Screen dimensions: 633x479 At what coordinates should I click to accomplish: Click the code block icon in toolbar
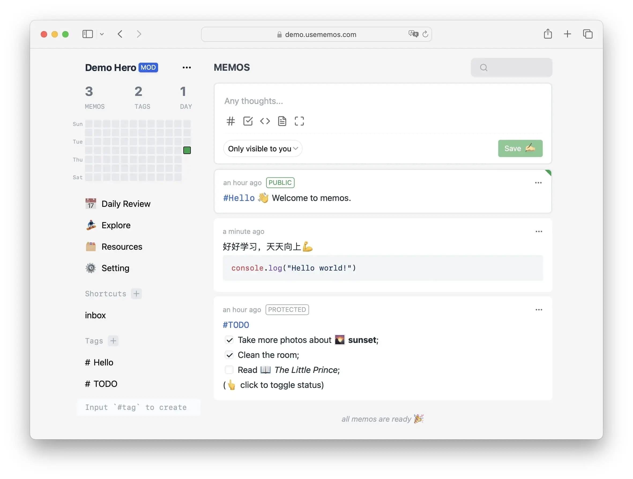coord(265,121)
